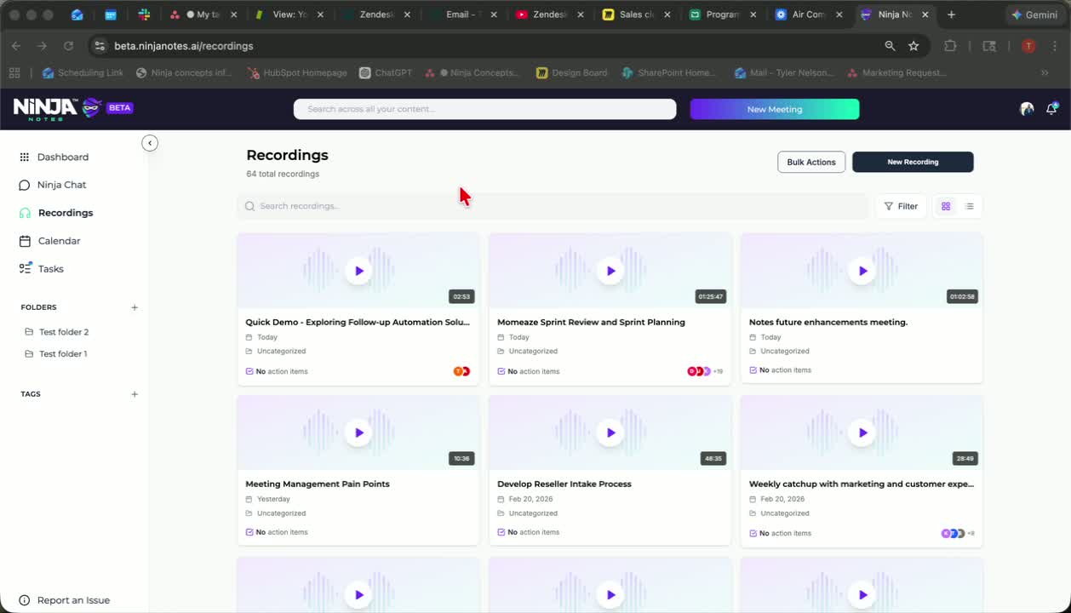Open Bulk Actions
The height and width of the screenshot is (613, 1071).
811,162
